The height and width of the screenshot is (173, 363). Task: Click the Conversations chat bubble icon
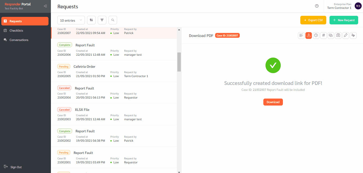tap(5, 40)
